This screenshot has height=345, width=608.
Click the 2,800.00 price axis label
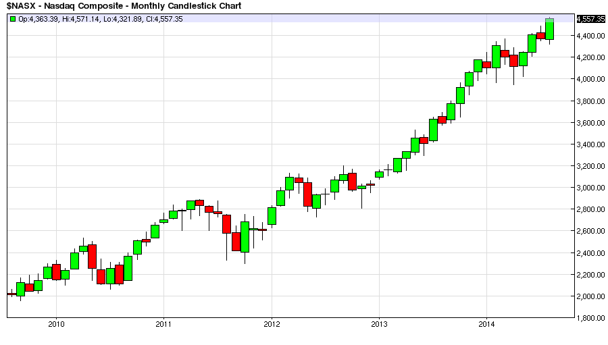[590, 209]
